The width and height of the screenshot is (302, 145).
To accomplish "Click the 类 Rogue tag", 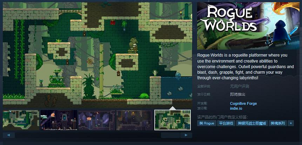I will pos(207,123).
